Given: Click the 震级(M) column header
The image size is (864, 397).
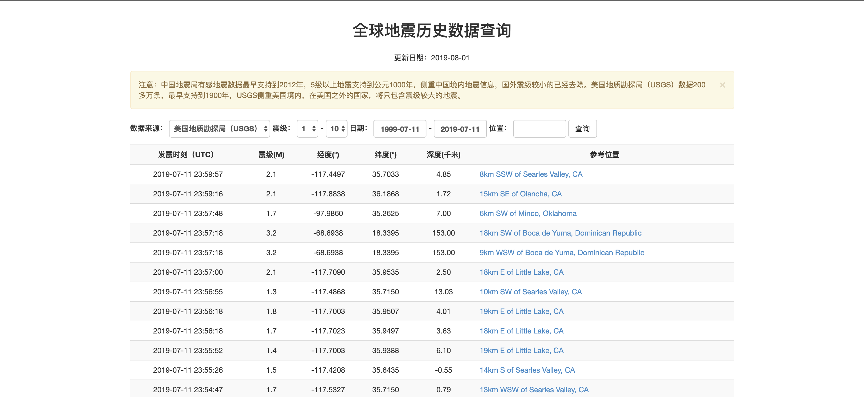Looking at the screenshot, I should pos(271,155).
